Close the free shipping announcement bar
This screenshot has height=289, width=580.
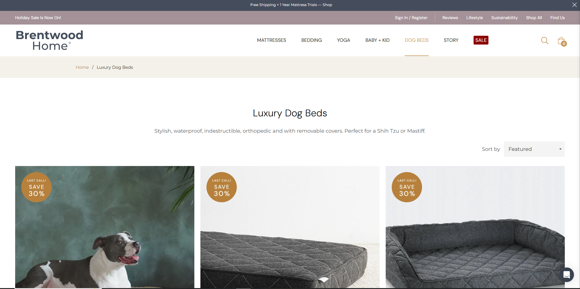(574, 5)
